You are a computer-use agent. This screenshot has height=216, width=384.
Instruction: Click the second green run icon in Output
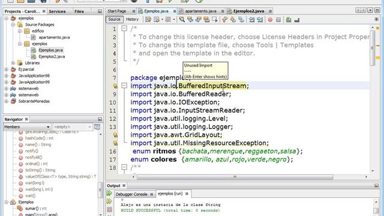tap(109, 202)
